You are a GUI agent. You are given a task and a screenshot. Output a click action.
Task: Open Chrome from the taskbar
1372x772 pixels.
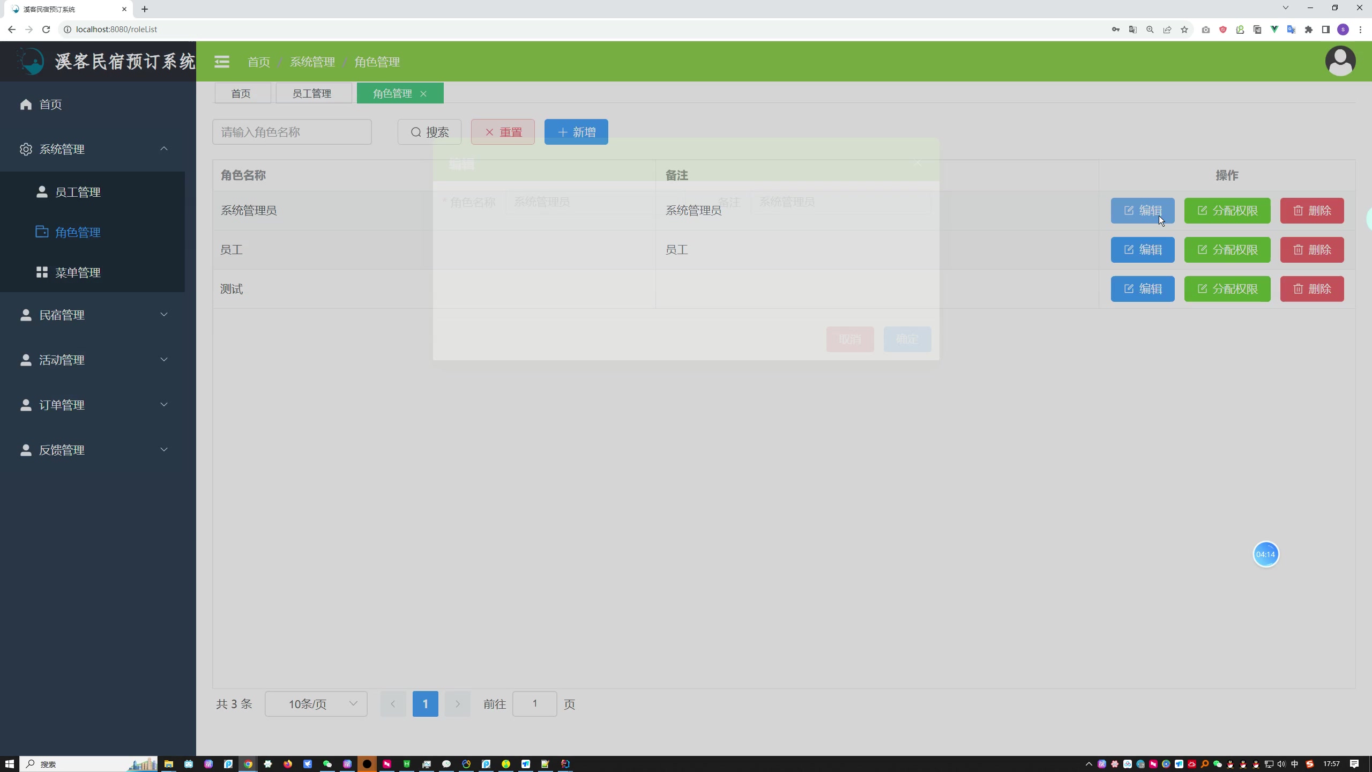click(x=248, y=764)
